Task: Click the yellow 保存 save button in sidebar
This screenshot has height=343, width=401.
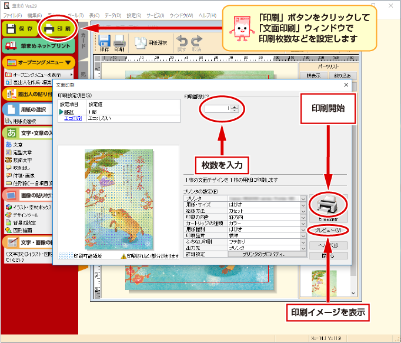Action: point(19,29)
